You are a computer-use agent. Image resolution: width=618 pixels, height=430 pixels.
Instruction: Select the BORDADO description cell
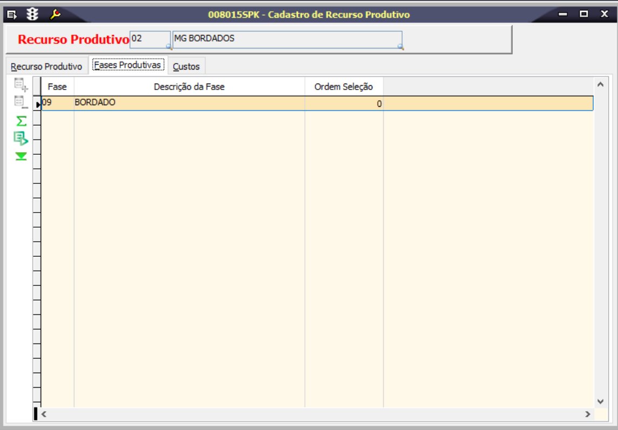[x=189, y=103]
